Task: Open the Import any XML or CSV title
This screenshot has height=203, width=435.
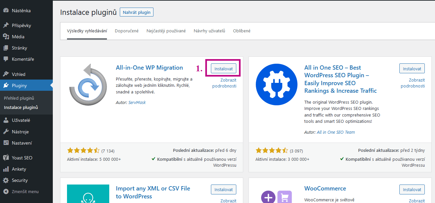Action: (153, 192)
